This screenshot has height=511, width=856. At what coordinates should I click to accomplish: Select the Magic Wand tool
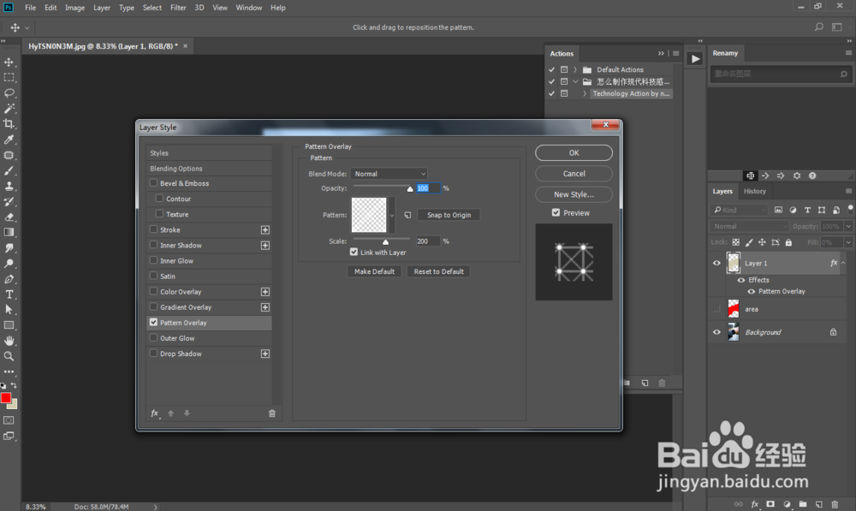tap(9, 109)
